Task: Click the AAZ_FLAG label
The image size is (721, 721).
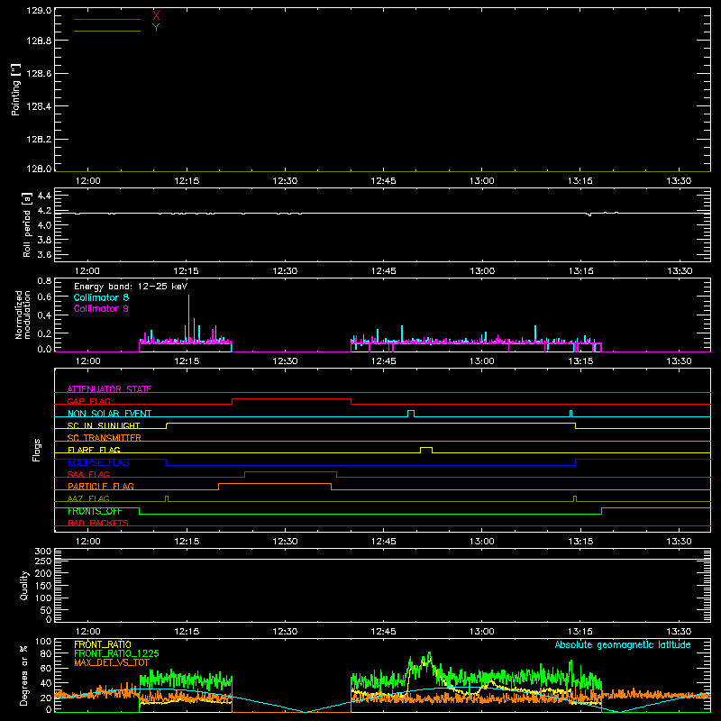Action: [88, 498]
